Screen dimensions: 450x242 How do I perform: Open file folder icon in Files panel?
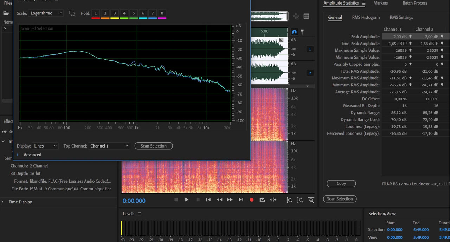coord(6,13)
